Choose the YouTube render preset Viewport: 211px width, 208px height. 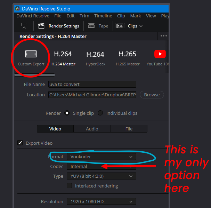(x=160, y=54)
